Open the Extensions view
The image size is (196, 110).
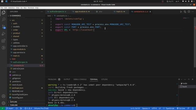point(3,41)
